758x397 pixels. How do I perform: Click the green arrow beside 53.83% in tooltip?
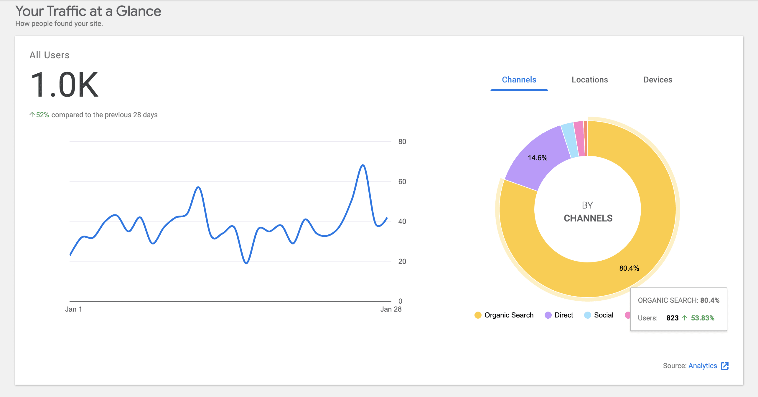(x=684, y=318)
